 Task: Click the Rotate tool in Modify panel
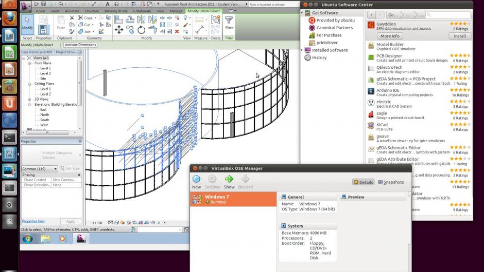coord(142,30)
